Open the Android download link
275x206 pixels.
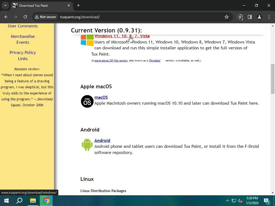[102, 141]
